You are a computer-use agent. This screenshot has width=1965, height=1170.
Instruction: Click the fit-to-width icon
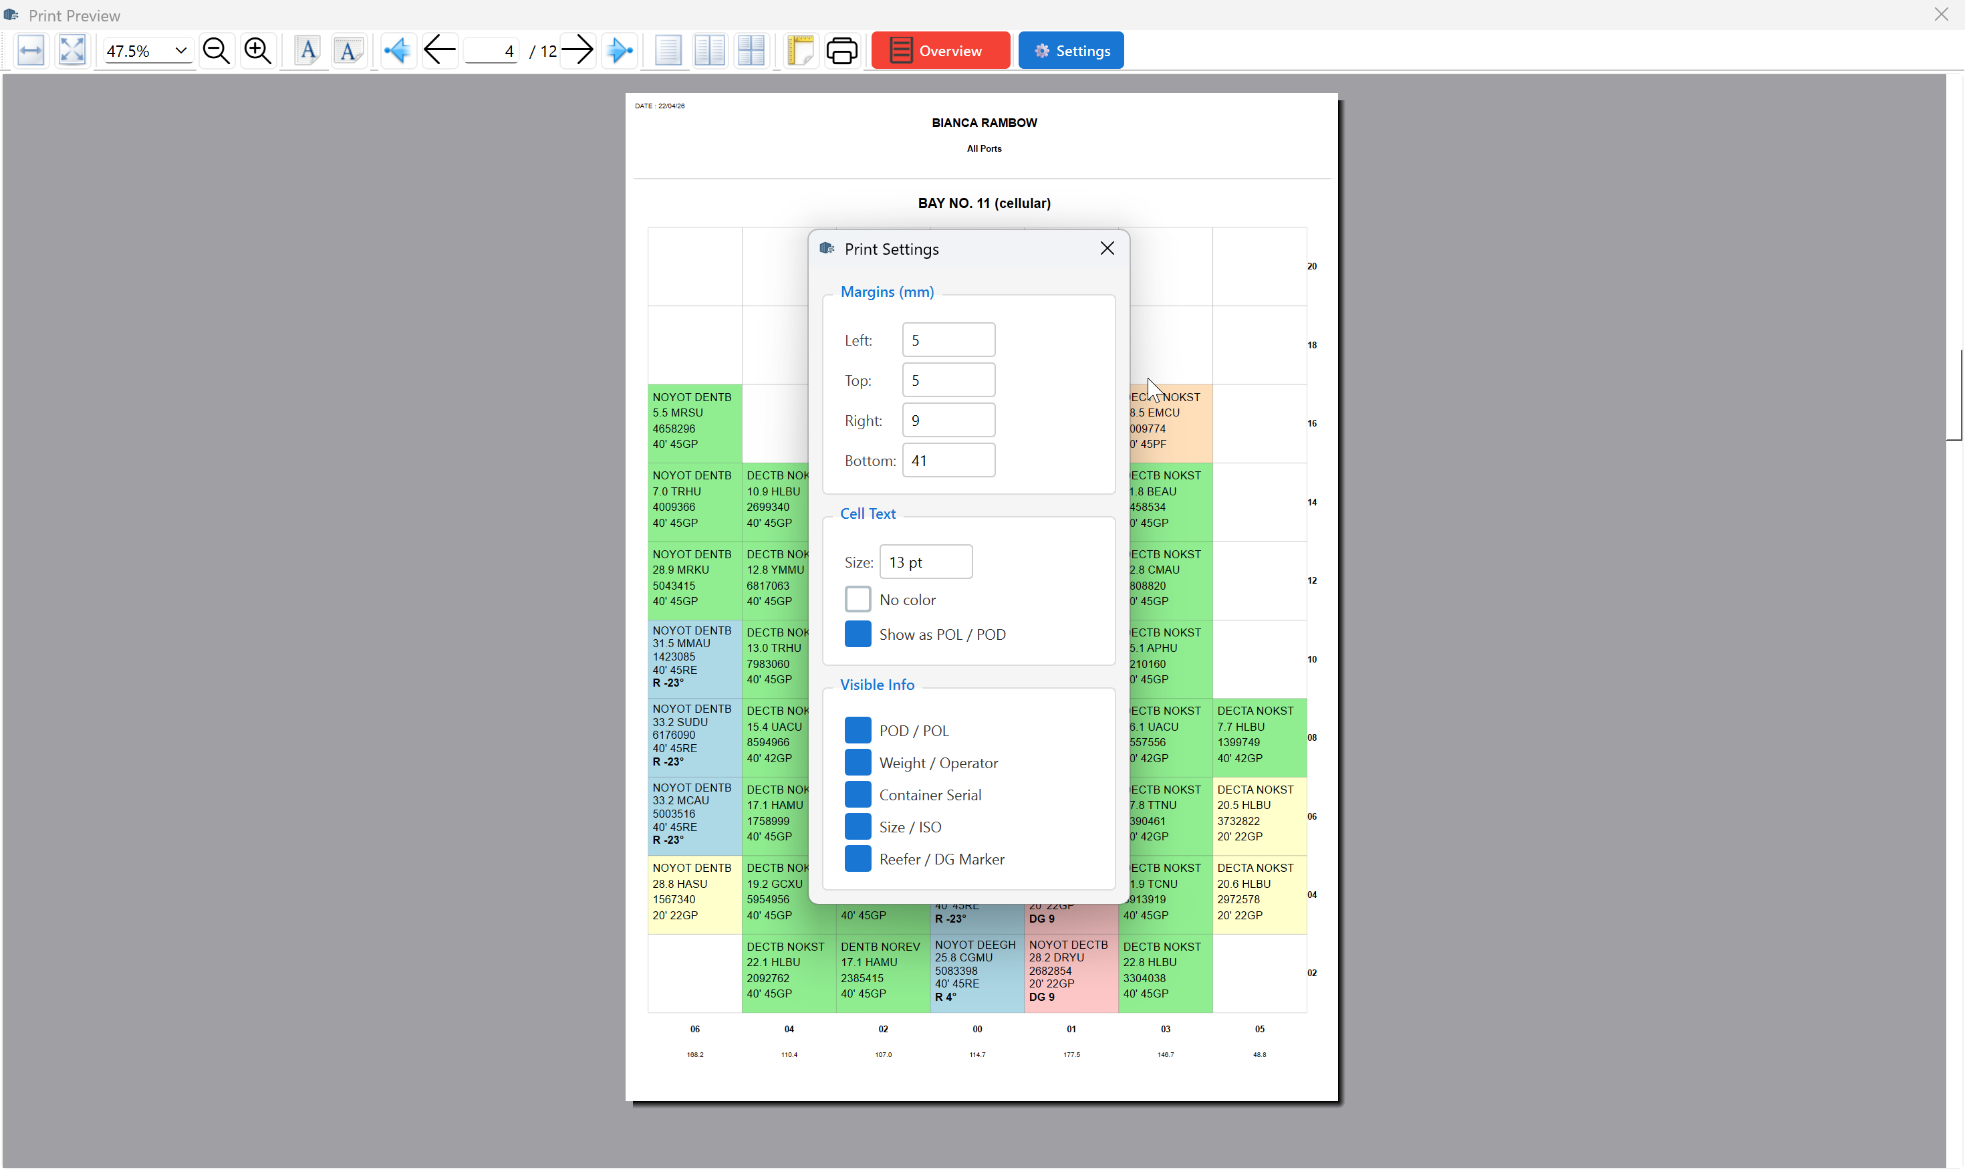(x=31, y=51)
